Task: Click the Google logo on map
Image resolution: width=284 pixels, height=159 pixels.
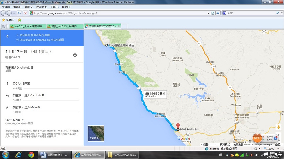Action: pyautogui.click(x=184, y=139)
